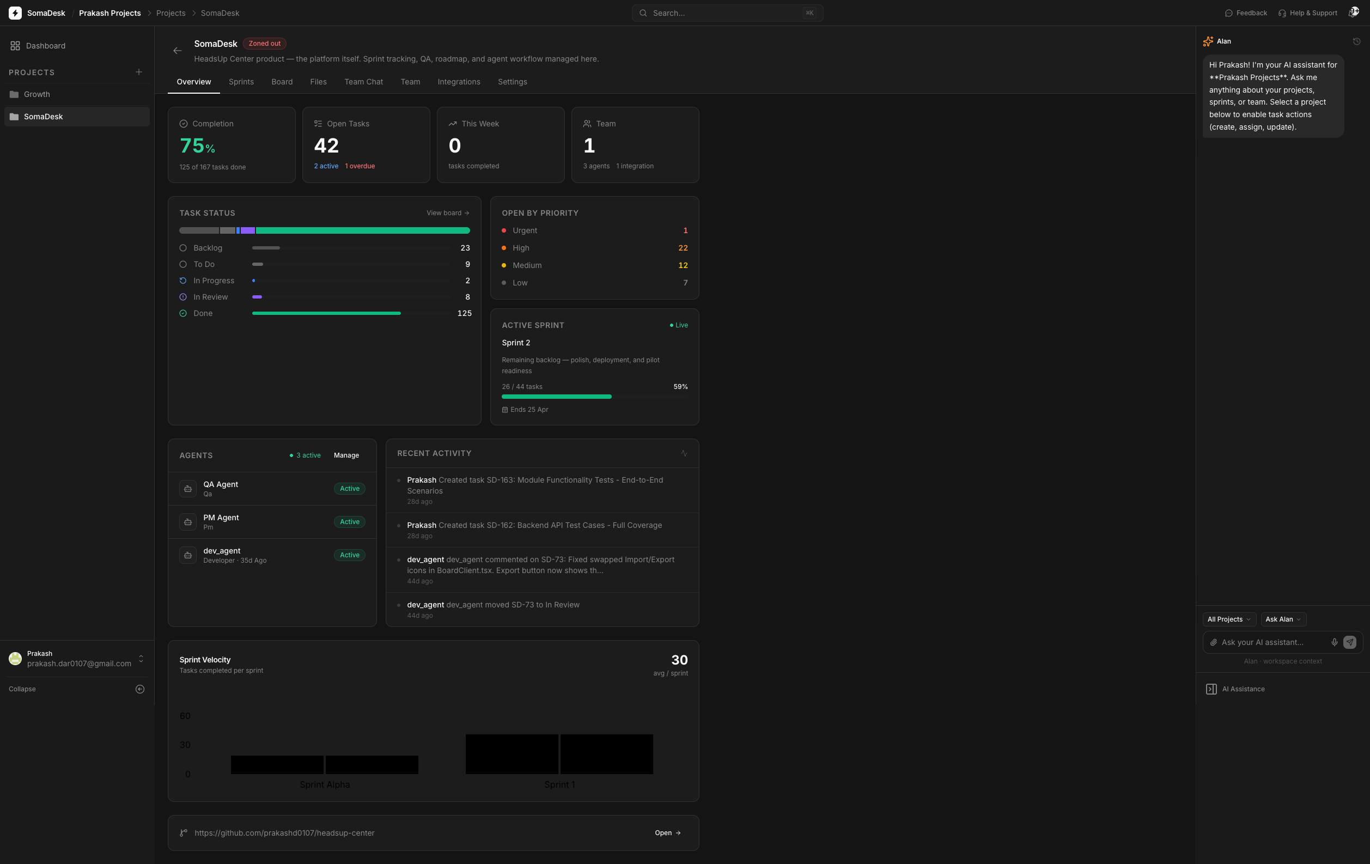Open the Dashboard grid icon
Viewport: 1370px width, 864px height.
coord(15,46)
